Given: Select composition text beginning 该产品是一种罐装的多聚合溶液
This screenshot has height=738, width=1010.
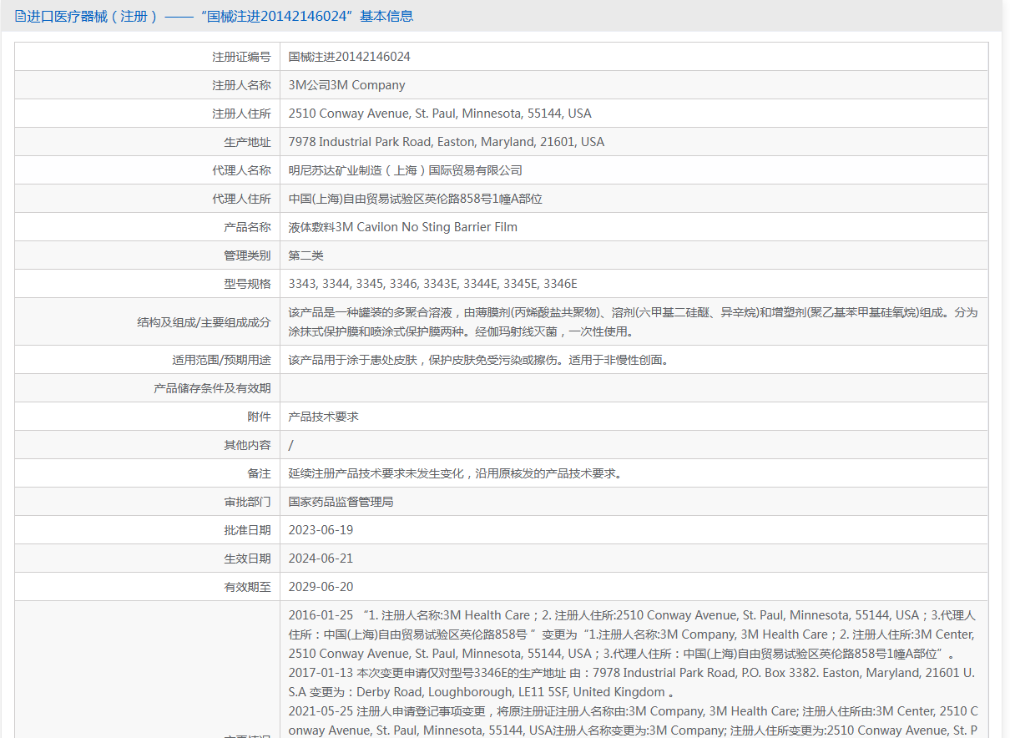Looking at the screenshot, I should pos(633,321).
